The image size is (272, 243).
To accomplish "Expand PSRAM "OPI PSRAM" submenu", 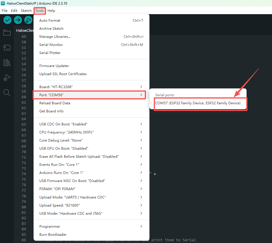I will [x=91, y=189].
